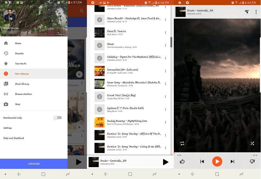Viewport: 261px width, 179px height.
Task: Open the playback queue icon
Action: tap(247, 12)
